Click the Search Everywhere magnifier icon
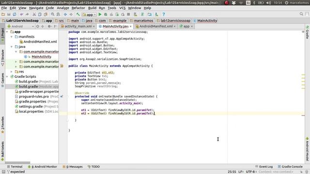310x174 pixels. pyautogui.click(x=301, y=14)
